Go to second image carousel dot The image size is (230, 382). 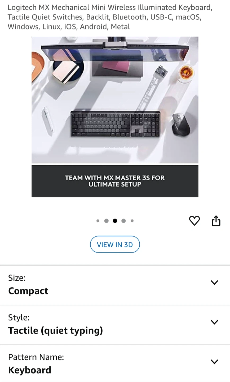point(107,221)
